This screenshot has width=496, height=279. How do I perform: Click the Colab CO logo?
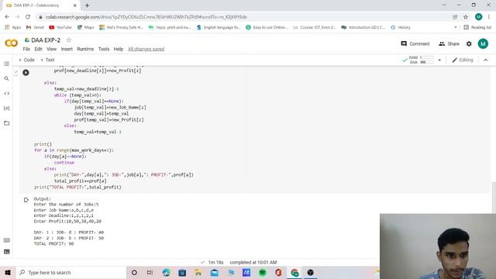click(12, 43)
